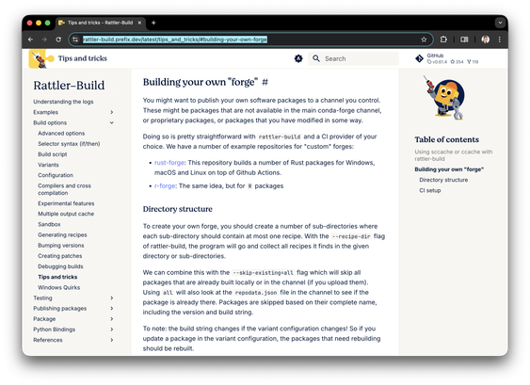
Task: Go back with the browser arrow
Action: (x=30, y=40)
